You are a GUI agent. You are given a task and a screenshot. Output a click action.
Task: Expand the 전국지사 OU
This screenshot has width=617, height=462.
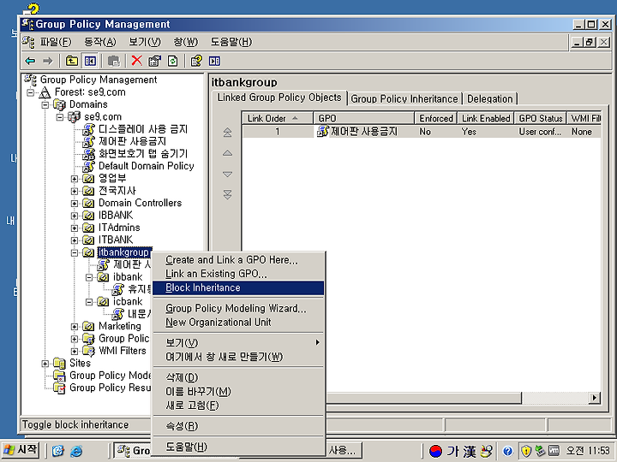tap(75, 192)
